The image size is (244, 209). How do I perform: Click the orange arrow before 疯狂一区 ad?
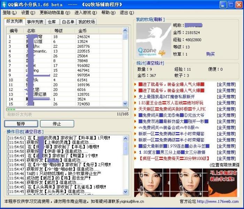pos(135,158)
